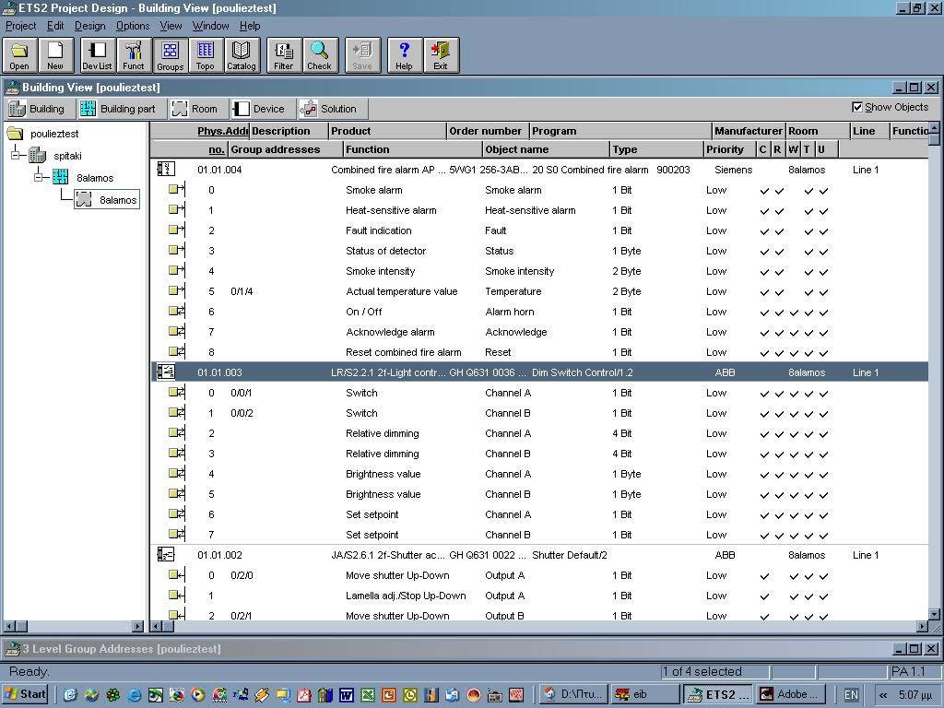The image size is (944, 708).
Task: Click object icon of Alarm horn On / Off row
Action: pos(177,312)
